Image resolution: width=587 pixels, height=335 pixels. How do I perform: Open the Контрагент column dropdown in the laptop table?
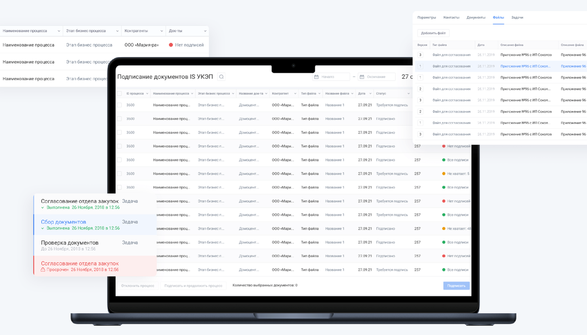tap(295, 93)
